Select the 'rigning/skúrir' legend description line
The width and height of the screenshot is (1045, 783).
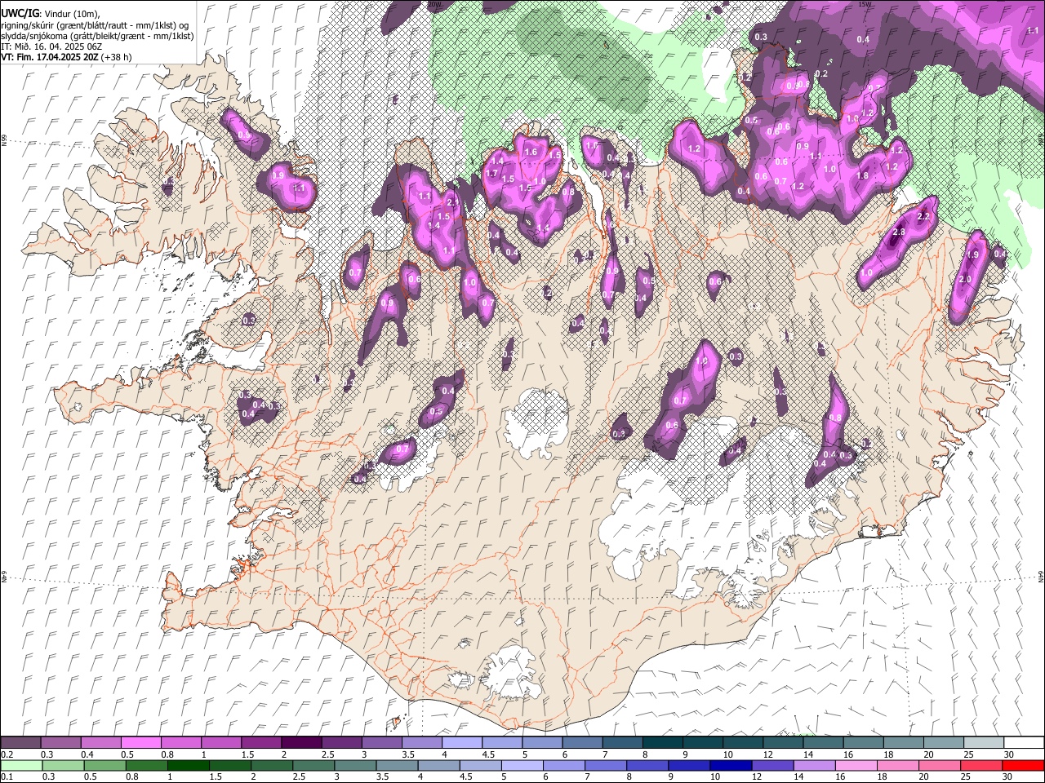coord(96,25)
